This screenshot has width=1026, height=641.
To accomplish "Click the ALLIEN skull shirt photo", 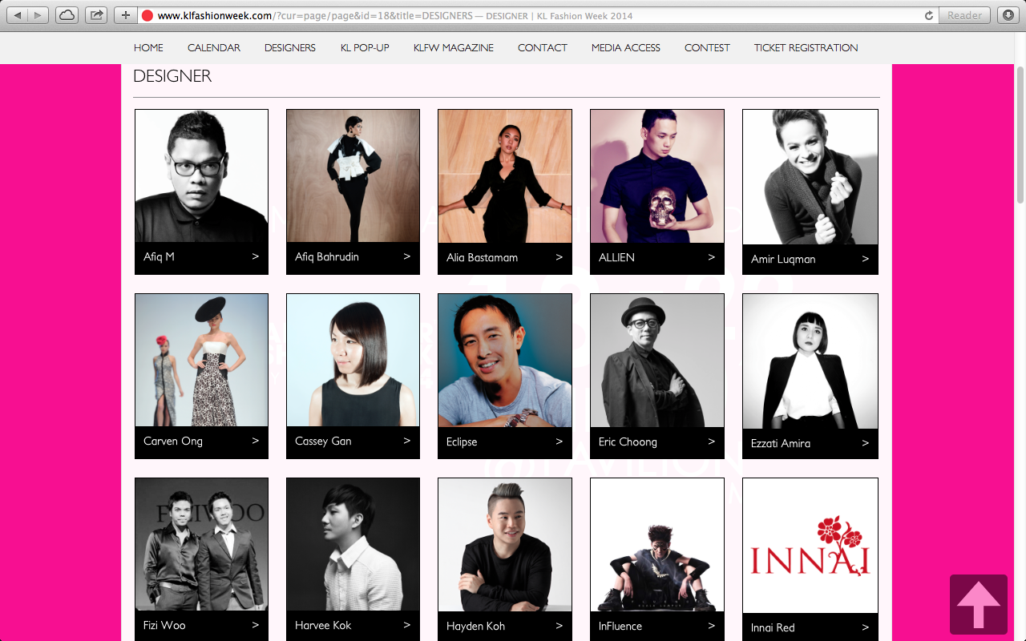I will [x=657, y=176].
